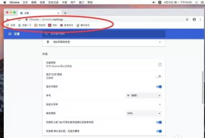This screenshot has width=205, height=138.
Task: Open the 窗口 menu
Action: tap(81, 2)
